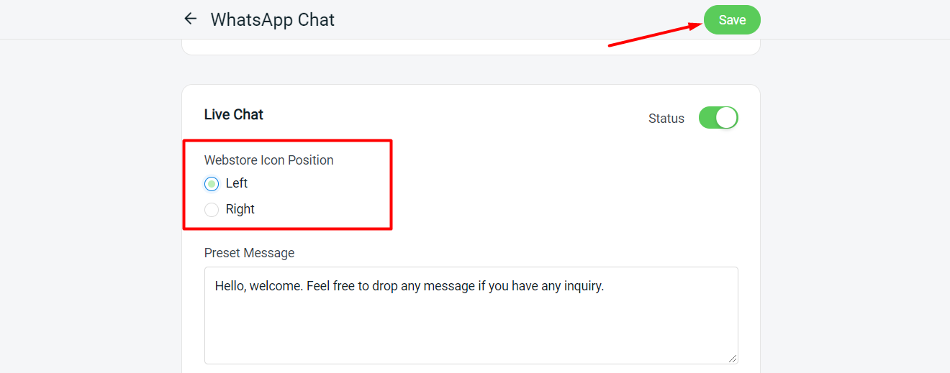Click the partially visible card above Live Chat

click(471, 47)
